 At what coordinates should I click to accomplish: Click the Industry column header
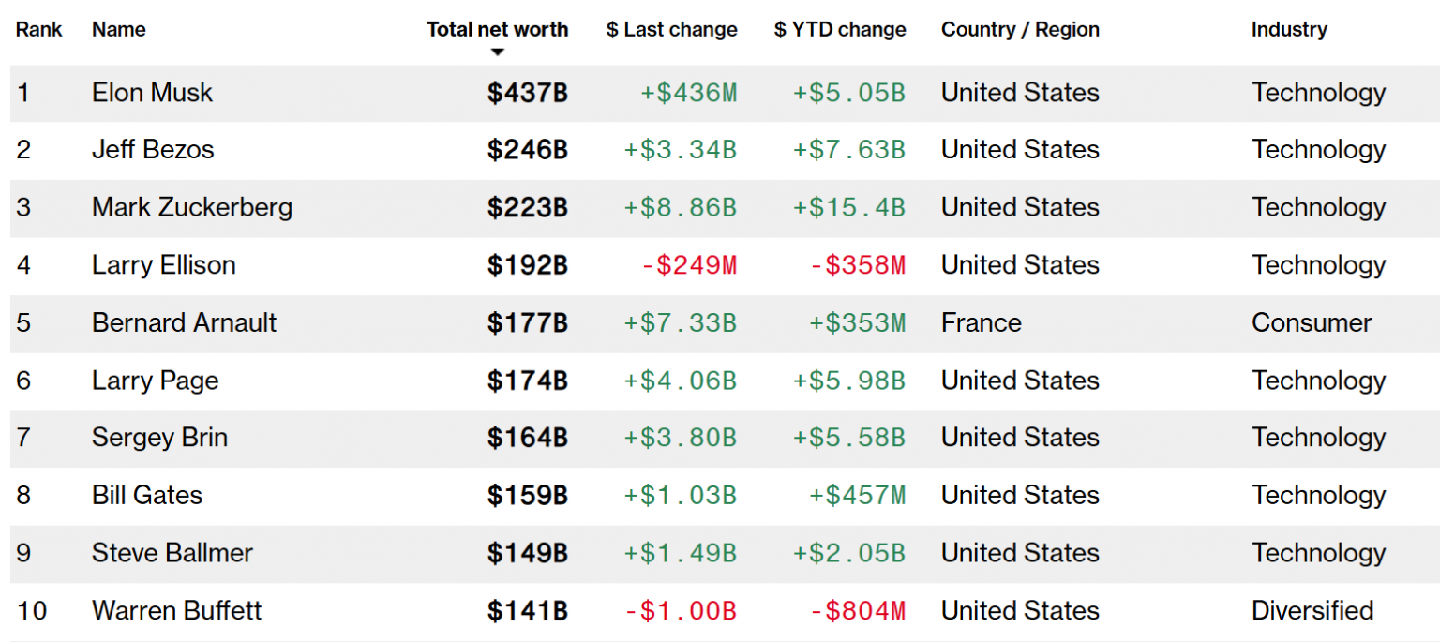coord(1289,29)
